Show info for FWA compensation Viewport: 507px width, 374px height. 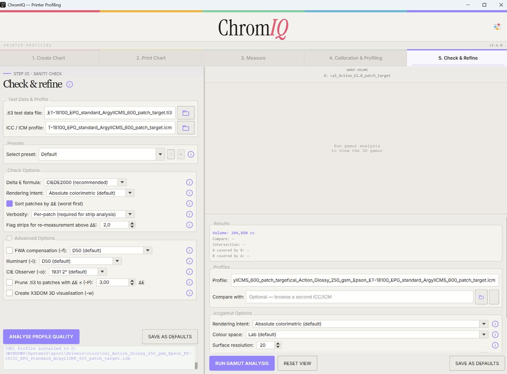pos(189,250)
